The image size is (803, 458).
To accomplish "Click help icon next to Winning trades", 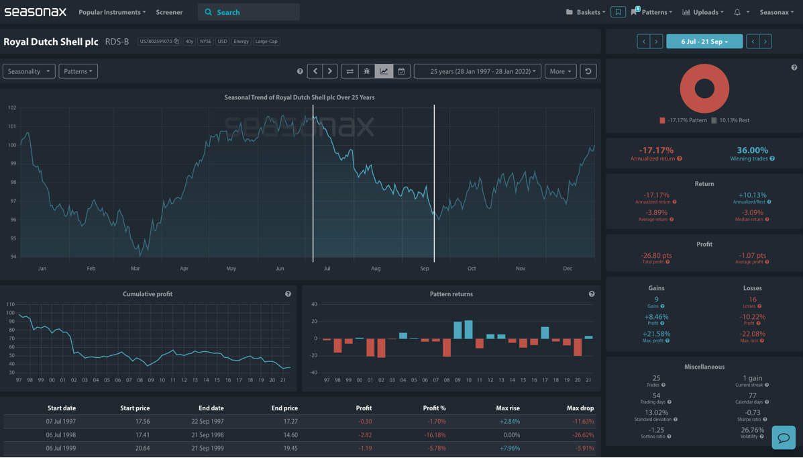I will pyautogui.click(x=772, y=159).
